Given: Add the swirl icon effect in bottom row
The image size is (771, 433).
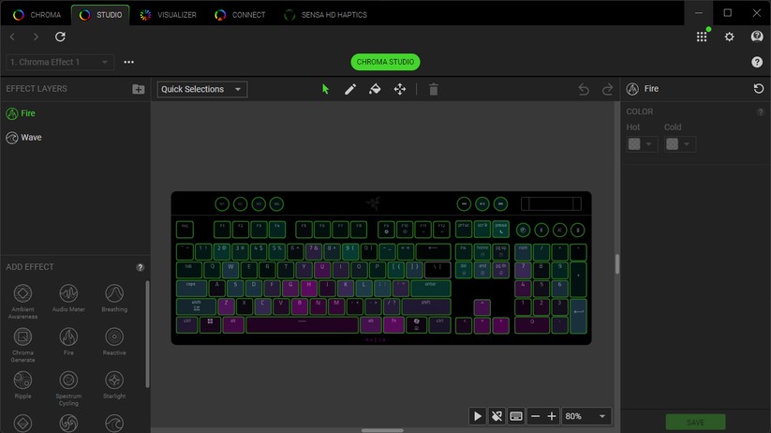Looking at the screenshot, I should (x=68, y=424).
